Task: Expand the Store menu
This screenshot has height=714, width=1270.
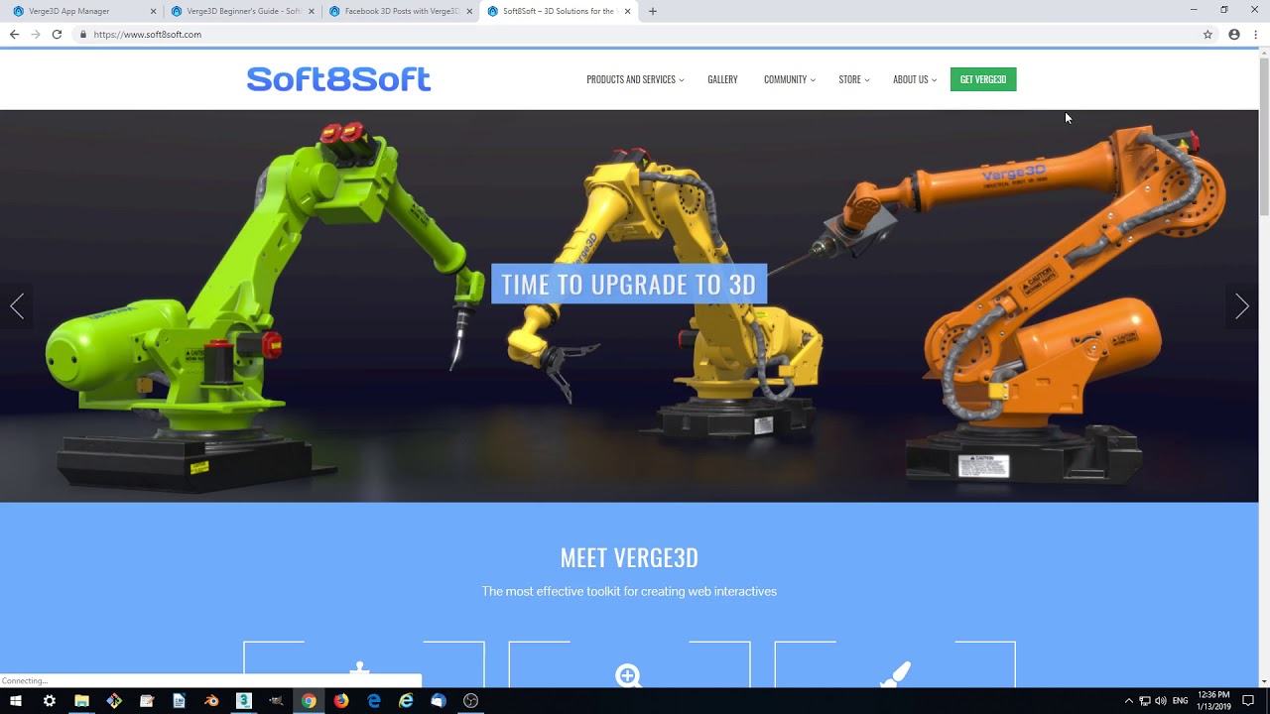Action: click(853, 79)
